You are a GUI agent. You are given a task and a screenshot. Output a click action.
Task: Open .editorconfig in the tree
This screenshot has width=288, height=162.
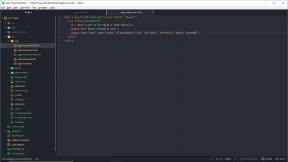(x=18, y=126)
